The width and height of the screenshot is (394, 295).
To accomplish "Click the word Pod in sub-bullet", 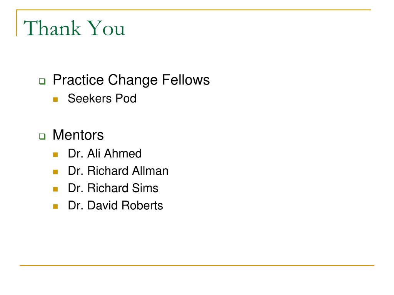I will 126,98.
